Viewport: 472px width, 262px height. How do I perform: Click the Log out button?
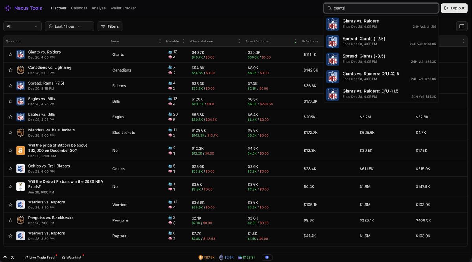[454, 8]
